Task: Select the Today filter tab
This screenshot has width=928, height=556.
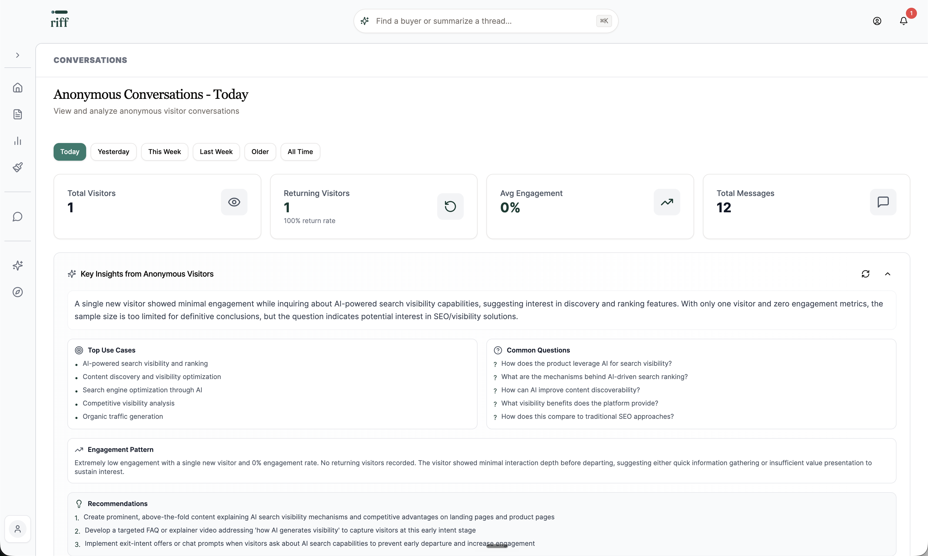Action: pos(70,152)
